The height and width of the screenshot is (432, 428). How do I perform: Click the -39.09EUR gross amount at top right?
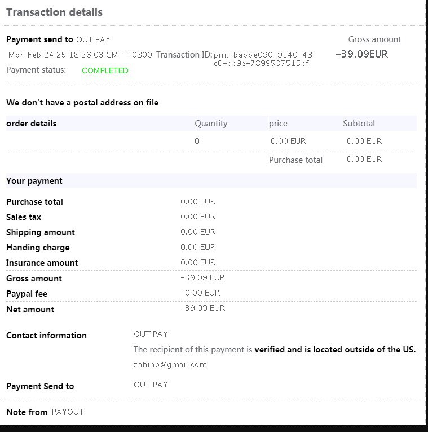coord(361,55)
